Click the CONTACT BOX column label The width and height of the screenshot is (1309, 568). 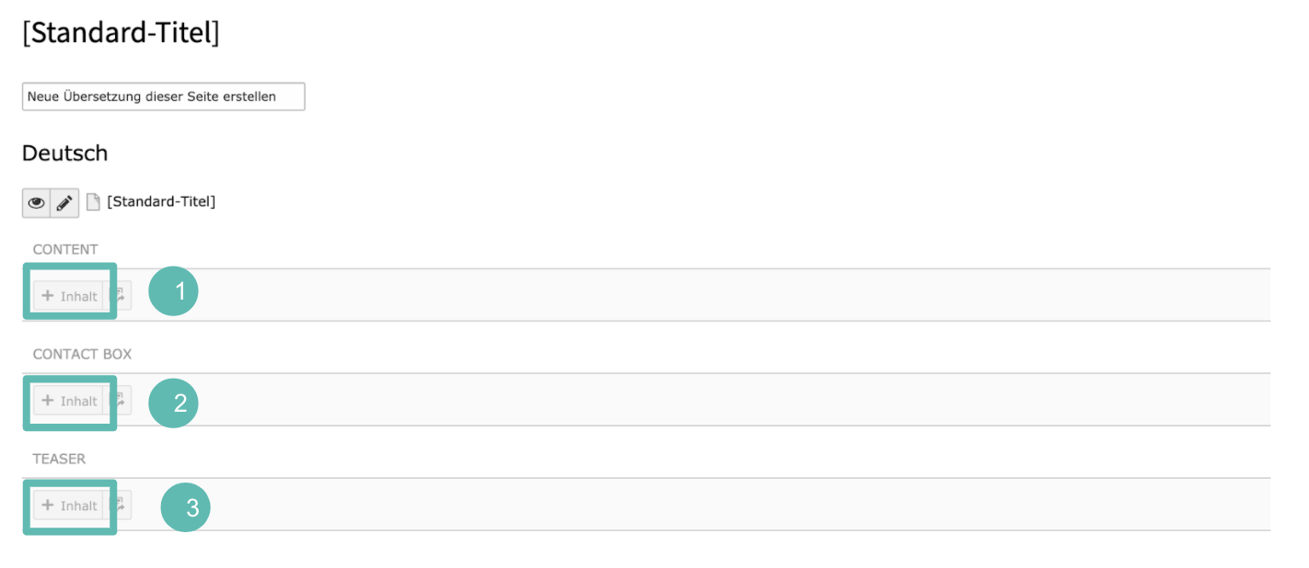tap(82, 354)
